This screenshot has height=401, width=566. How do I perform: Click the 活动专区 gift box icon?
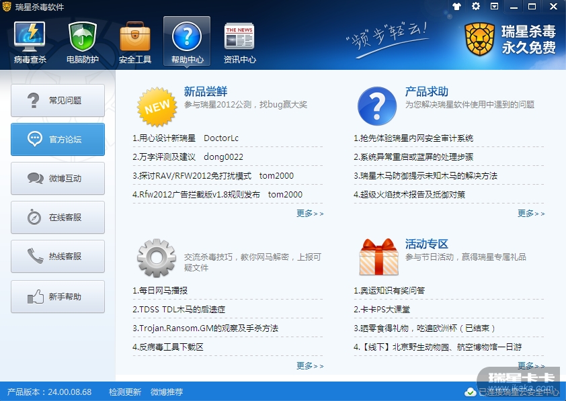378,257
